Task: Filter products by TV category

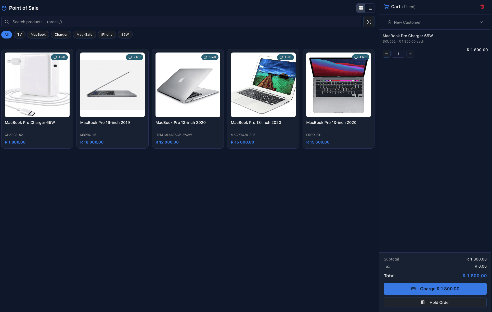Action: coord(20,35)
